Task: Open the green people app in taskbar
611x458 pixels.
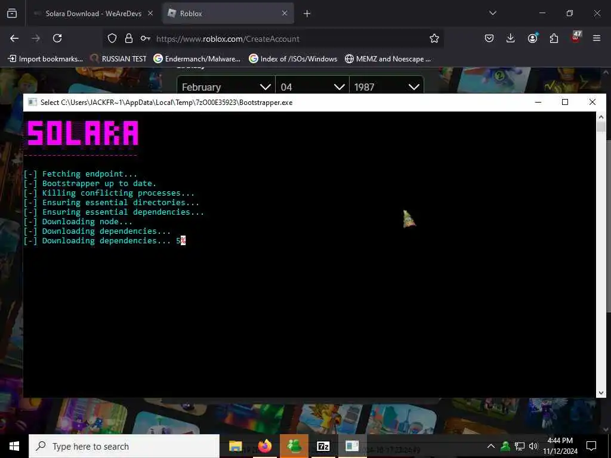Action: tap(294, 446)
